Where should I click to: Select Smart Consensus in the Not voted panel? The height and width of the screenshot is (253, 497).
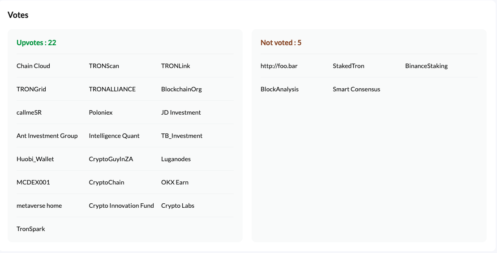356,89
